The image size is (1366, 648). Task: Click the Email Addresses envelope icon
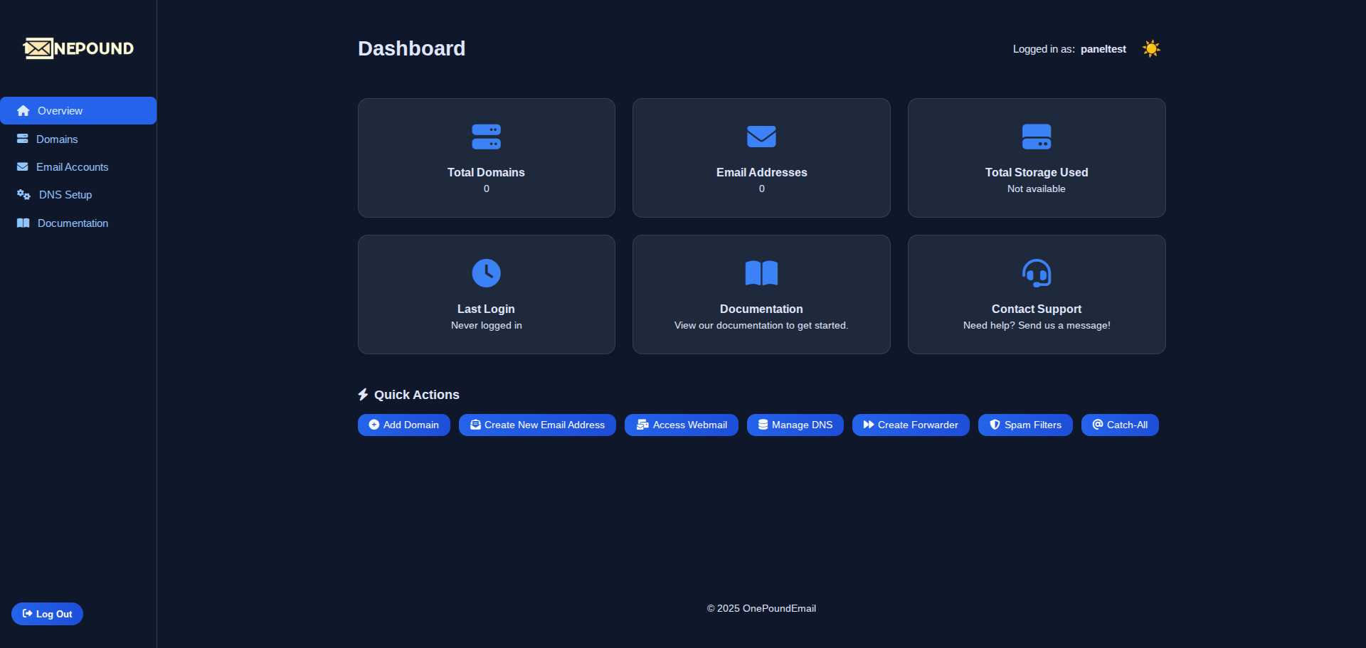tap(761, 137)
